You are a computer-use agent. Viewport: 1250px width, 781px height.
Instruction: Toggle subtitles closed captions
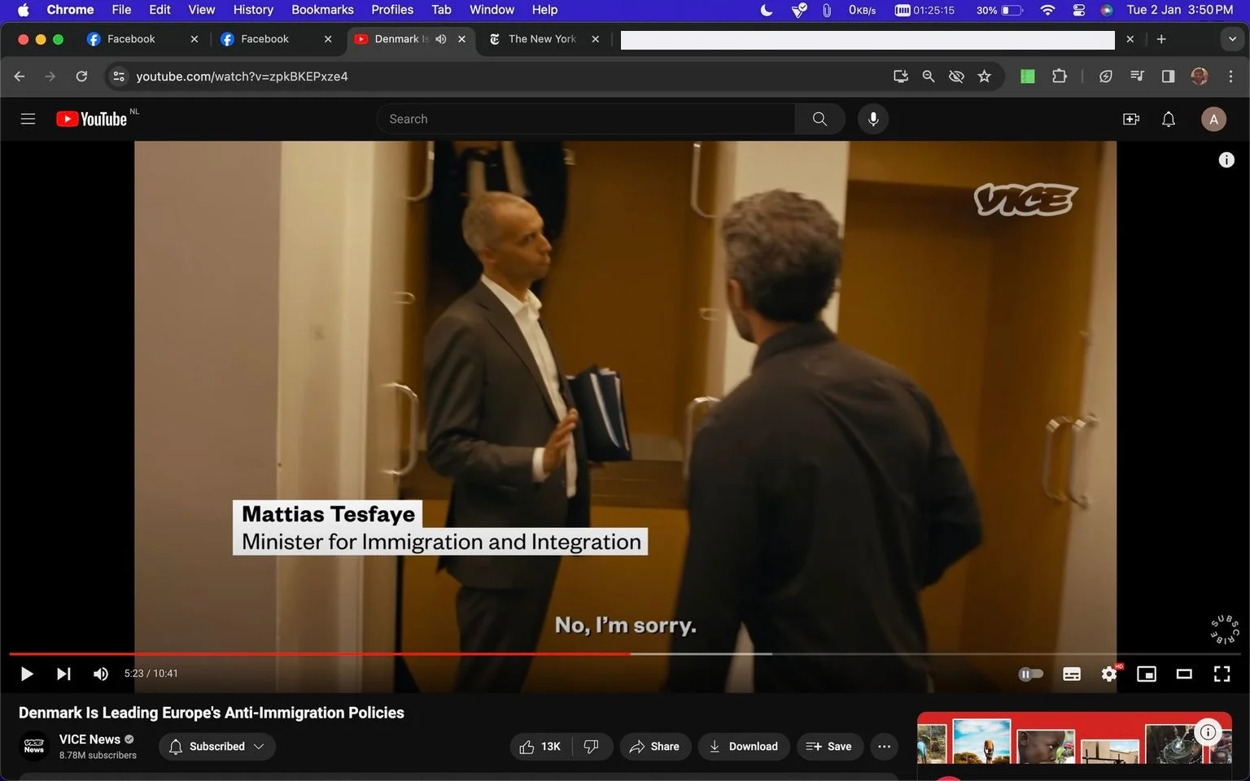1072,674
